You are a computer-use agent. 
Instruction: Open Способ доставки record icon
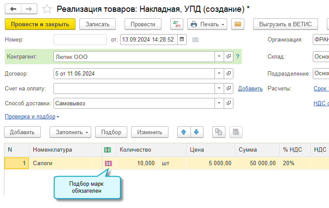(229, 103)
